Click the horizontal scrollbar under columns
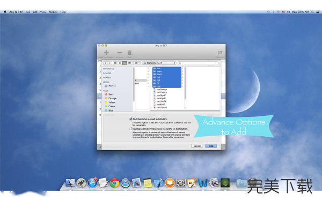Viewport: 322px width, 201px height. click(185, 110)
